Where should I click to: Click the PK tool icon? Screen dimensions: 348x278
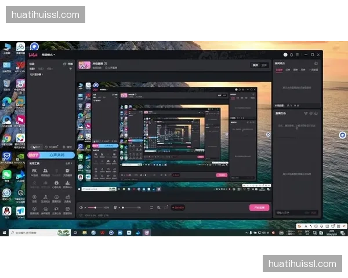[34, 171]
